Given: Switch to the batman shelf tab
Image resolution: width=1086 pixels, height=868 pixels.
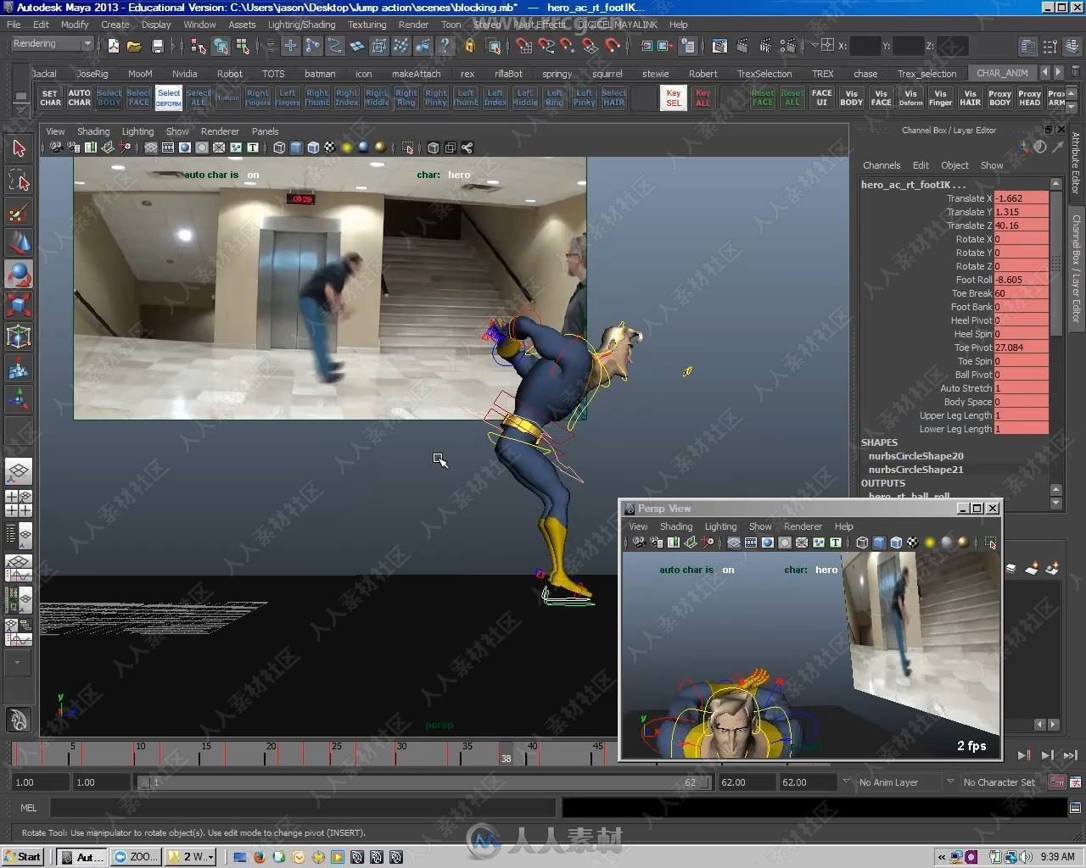Looking at the screenshot, I should tap(320, 74).
